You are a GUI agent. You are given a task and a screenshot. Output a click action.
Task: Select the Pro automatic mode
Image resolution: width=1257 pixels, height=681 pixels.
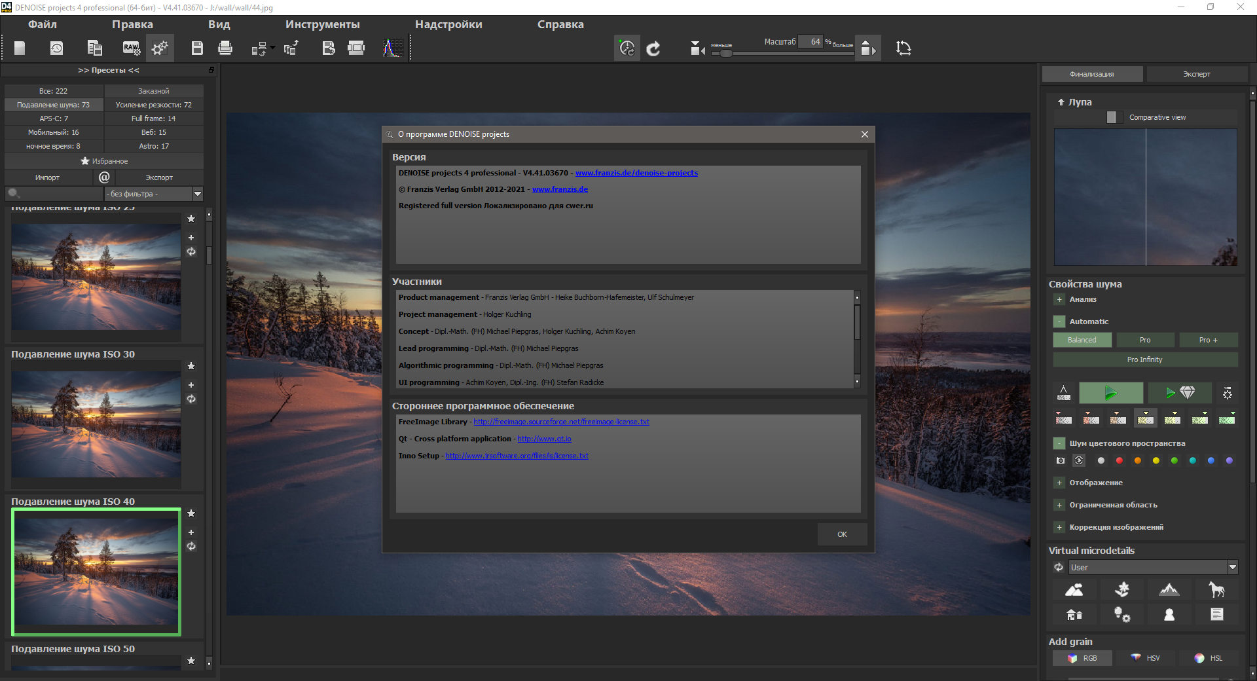(1145, 340)
